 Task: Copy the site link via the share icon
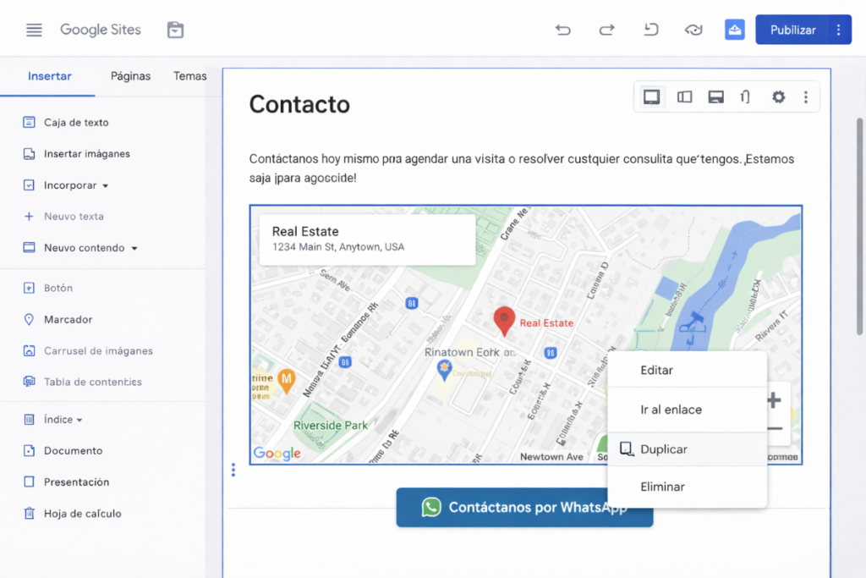(x=734, y=29)
